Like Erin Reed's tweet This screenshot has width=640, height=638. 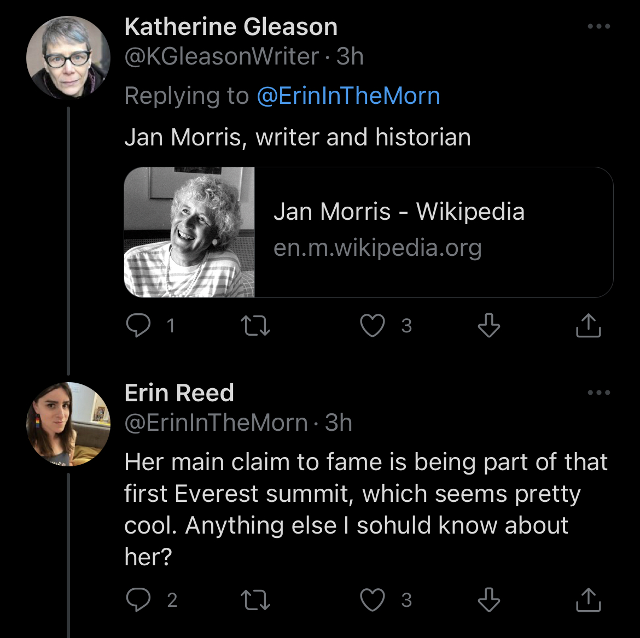[x=373, y=600]
